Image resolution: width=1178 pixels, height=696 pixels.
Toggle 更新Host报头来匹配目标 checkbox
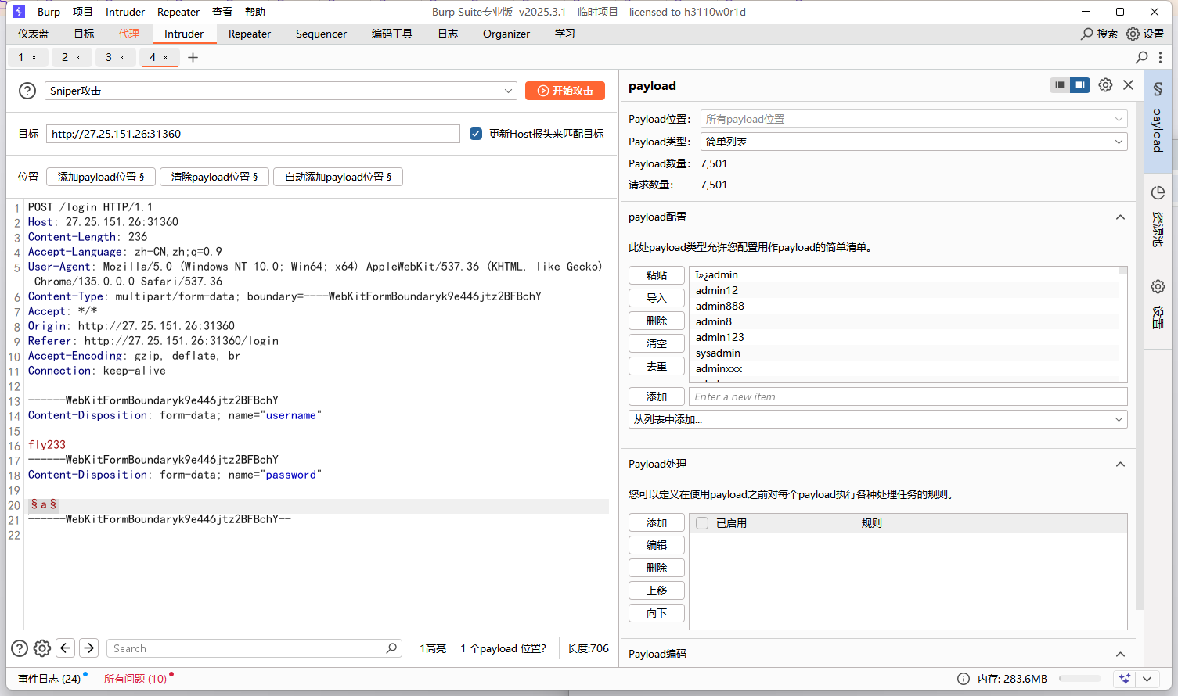tap(475, 134)
